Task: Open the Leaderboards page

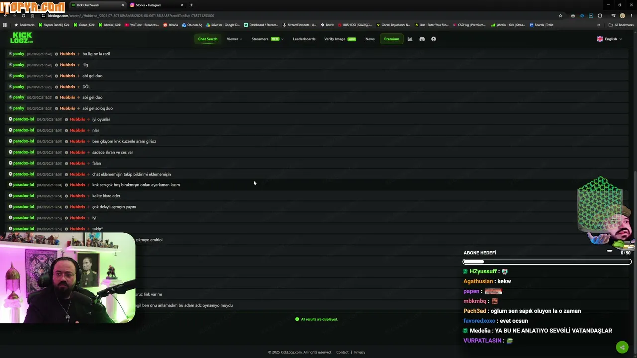Action: [304, 39]
